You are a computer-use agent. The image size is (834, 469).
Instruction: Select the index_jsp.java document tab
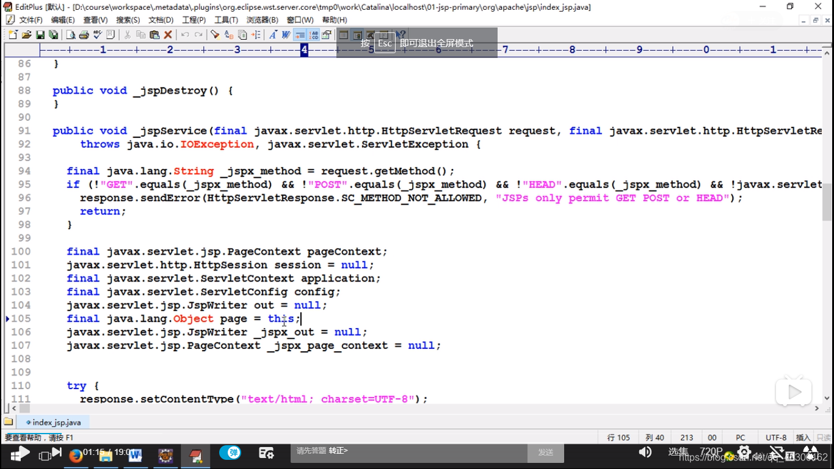(x=53, y=422)
